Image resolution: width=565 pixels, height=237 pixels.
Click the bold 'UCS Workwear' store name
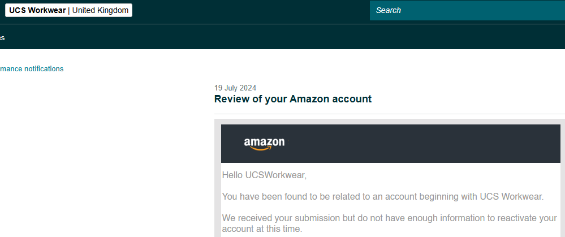37,10
